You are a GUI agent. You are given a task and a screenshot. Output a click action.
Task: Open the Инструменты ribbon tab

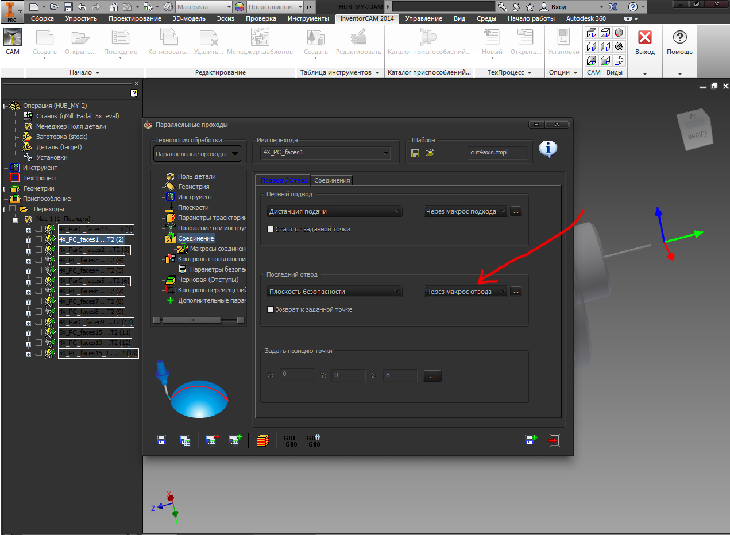pyautogui.click(x=308, y=18)
